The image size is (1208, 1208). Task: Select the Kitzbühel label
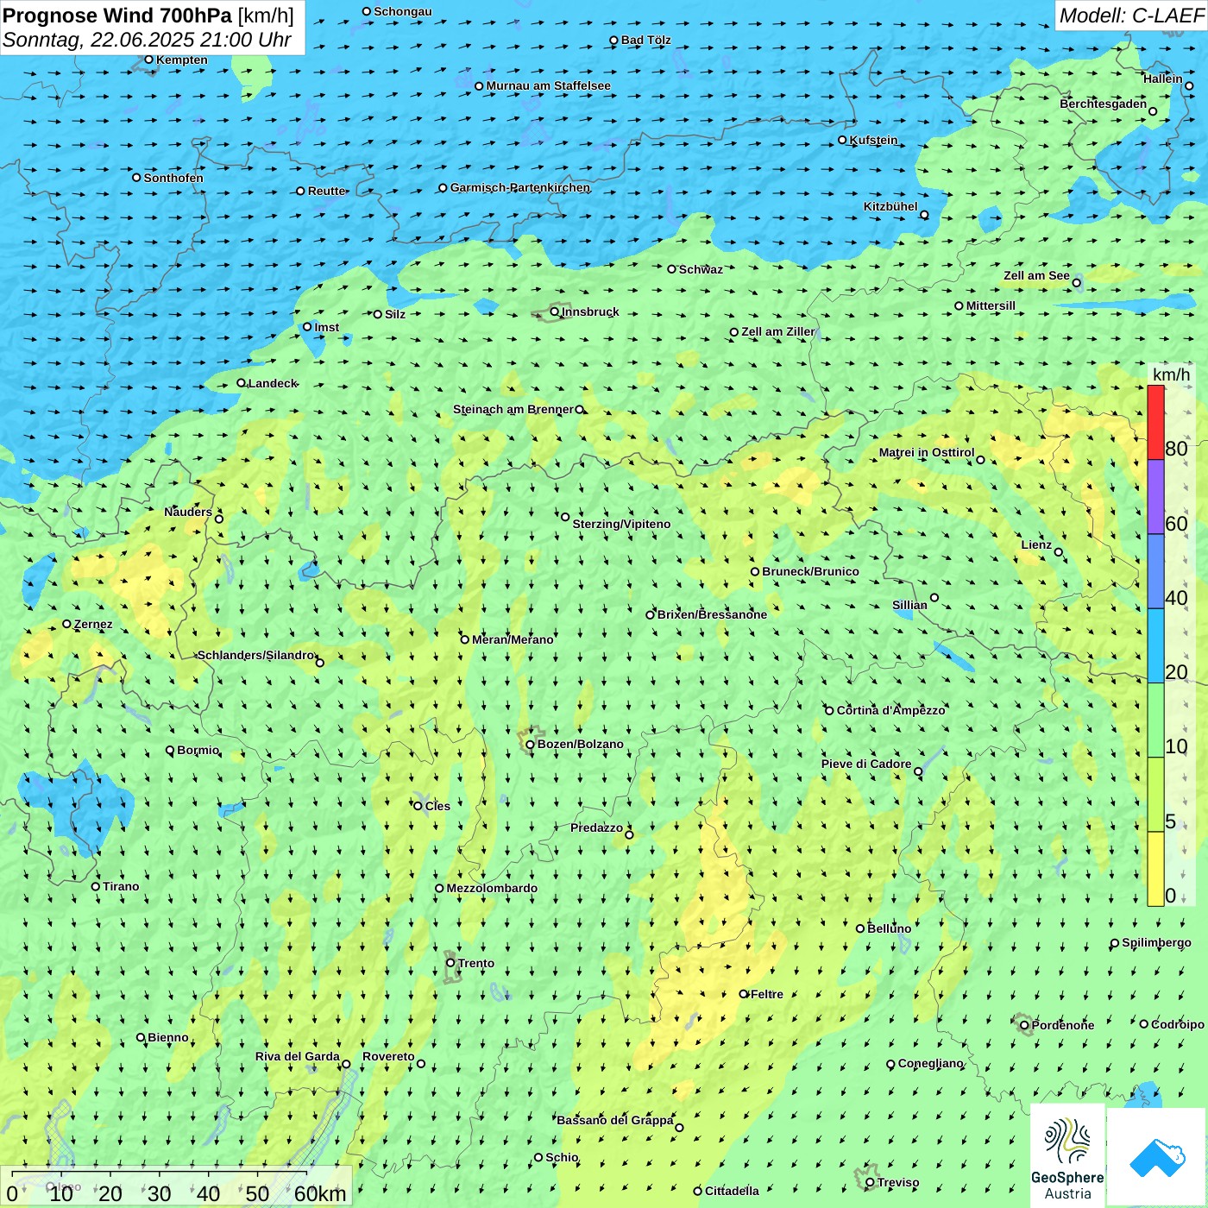tap(890, 206)
